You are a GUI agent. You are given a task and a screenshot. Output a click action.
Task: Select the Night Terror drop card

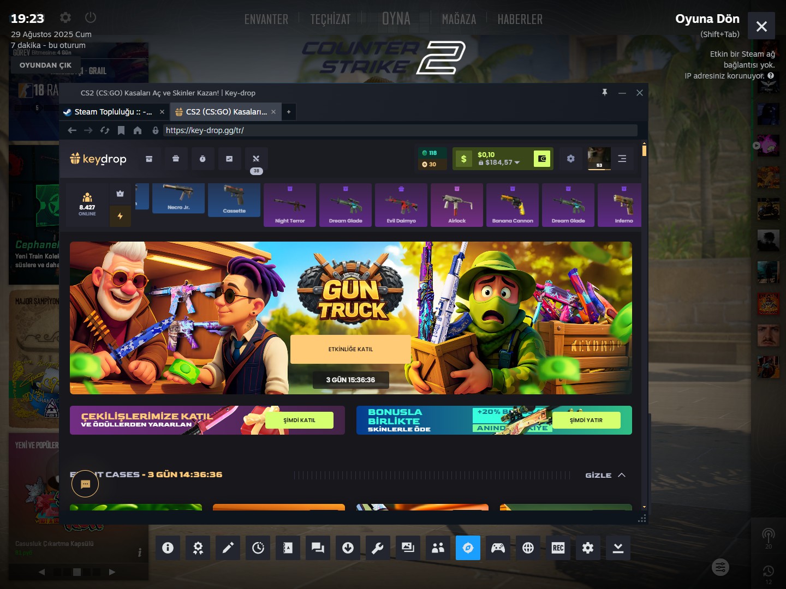pos(290,205)
